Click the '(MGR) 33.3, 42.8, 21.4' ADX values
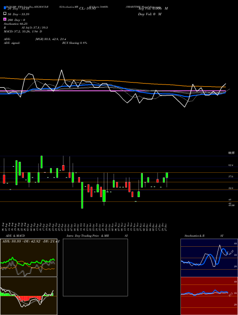The width and height of the screenshot is (238, 315). [x=50, y=39]
